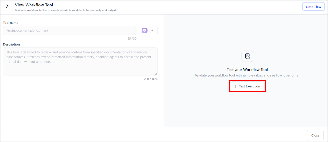Click the document search icon in test panel
Screen dimensions: 328x142
[x=247, y=56]
